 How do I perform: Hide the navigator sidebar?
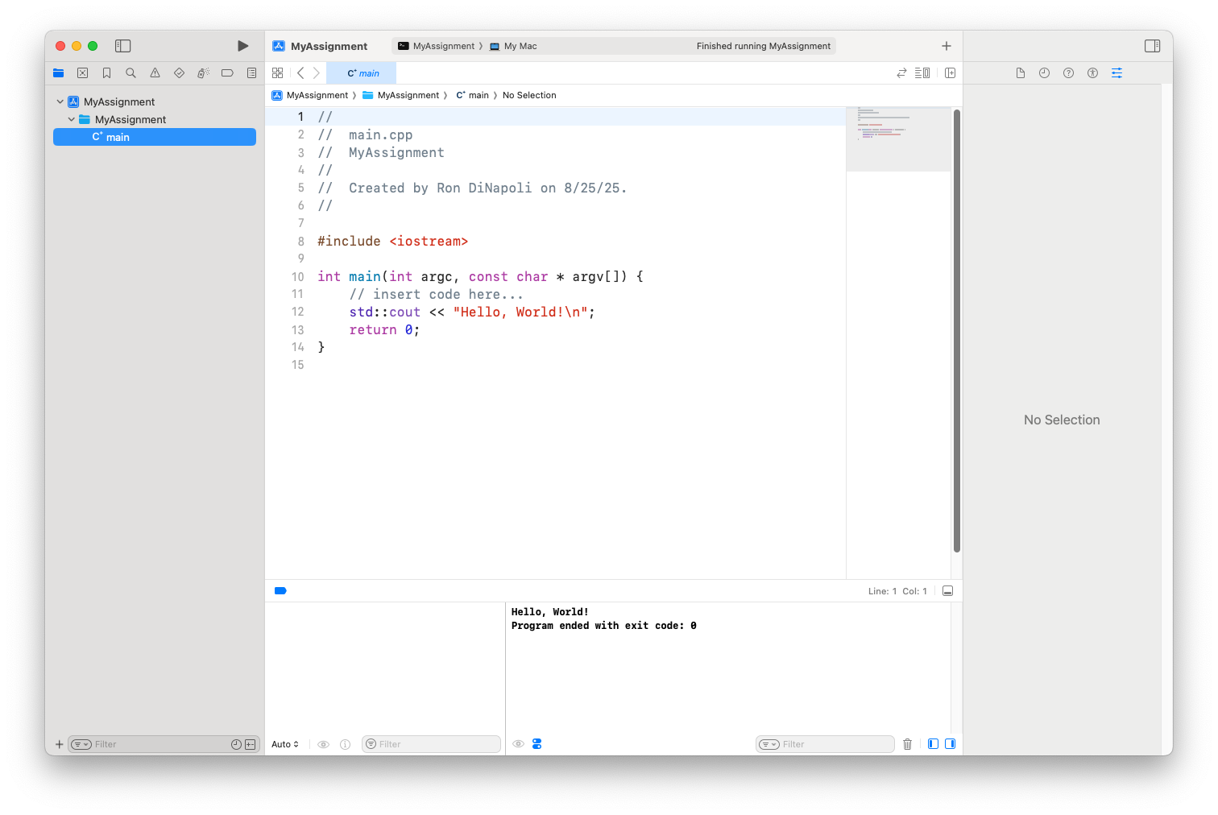(122, 46)
